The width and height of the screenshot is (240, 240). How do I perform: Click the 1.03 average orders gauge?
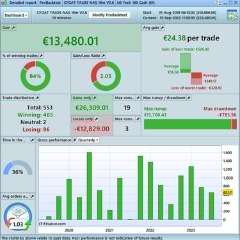(18, 217)
